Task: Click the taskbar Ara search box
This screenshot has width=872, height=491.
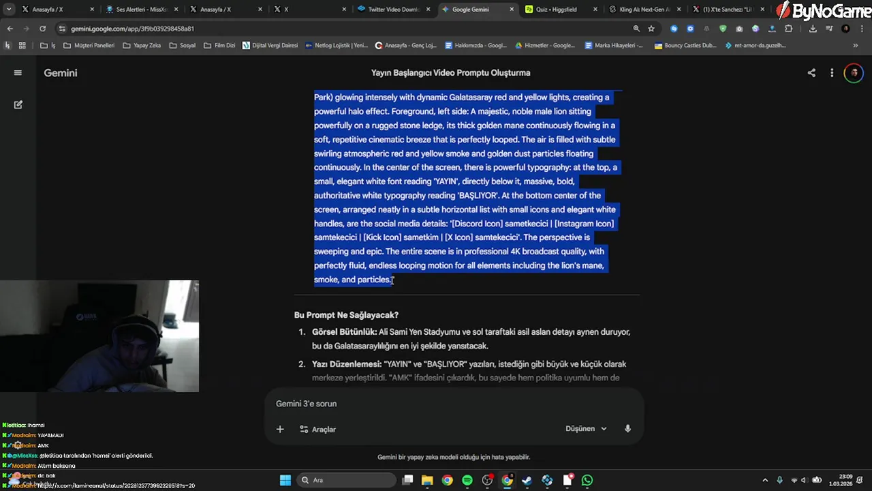Action: click(347, 480)
